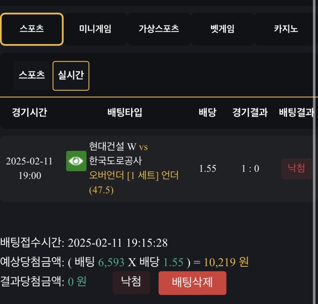318x304 pixels.
Task: Click the 배당 column header
Action: (x=207, y=112)
